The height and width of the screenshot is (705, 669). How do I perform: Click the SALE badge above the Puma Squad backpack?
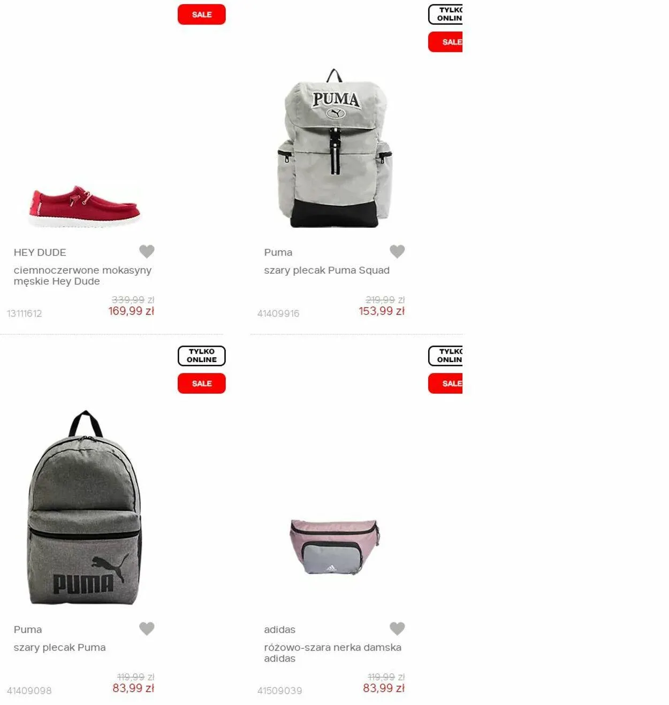445,42
